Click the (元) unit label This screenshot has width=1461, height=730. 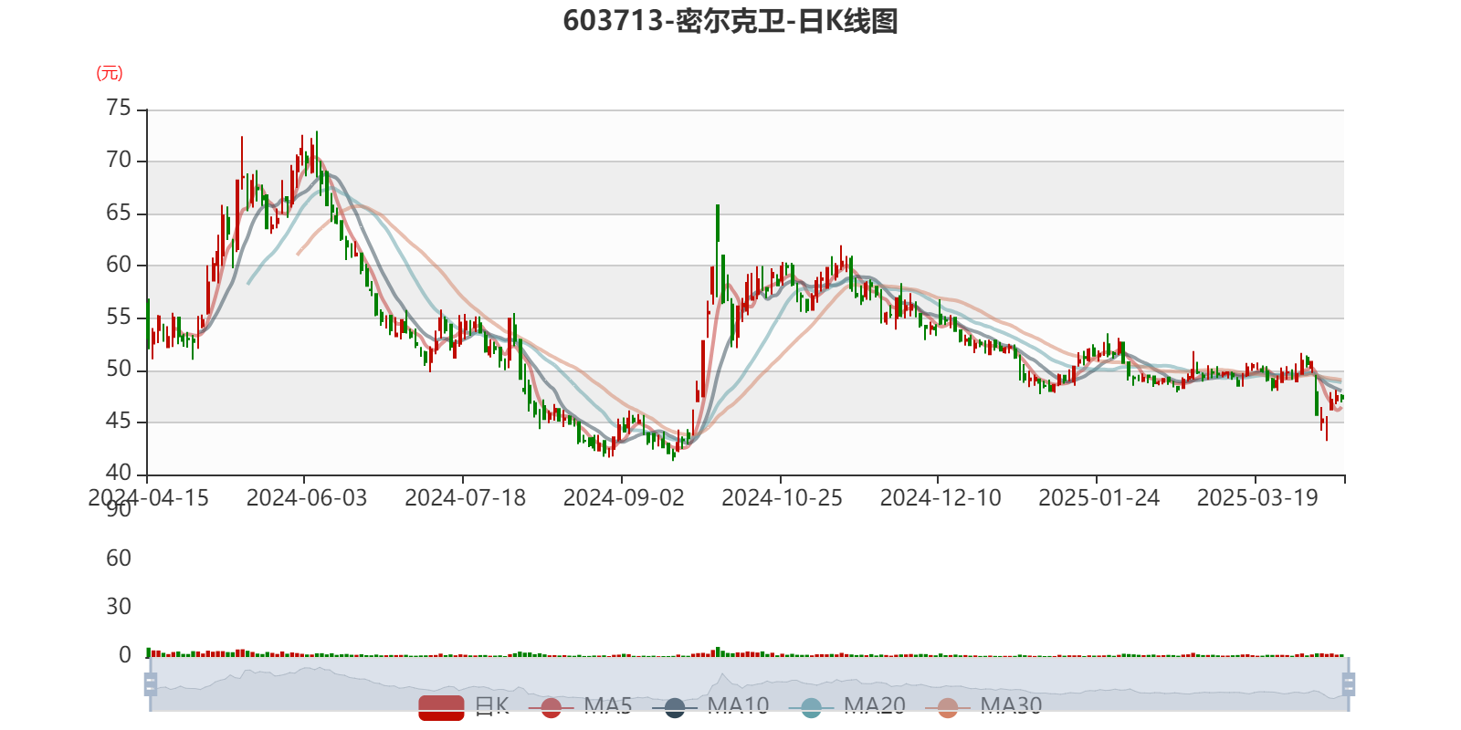click(110, 73)
